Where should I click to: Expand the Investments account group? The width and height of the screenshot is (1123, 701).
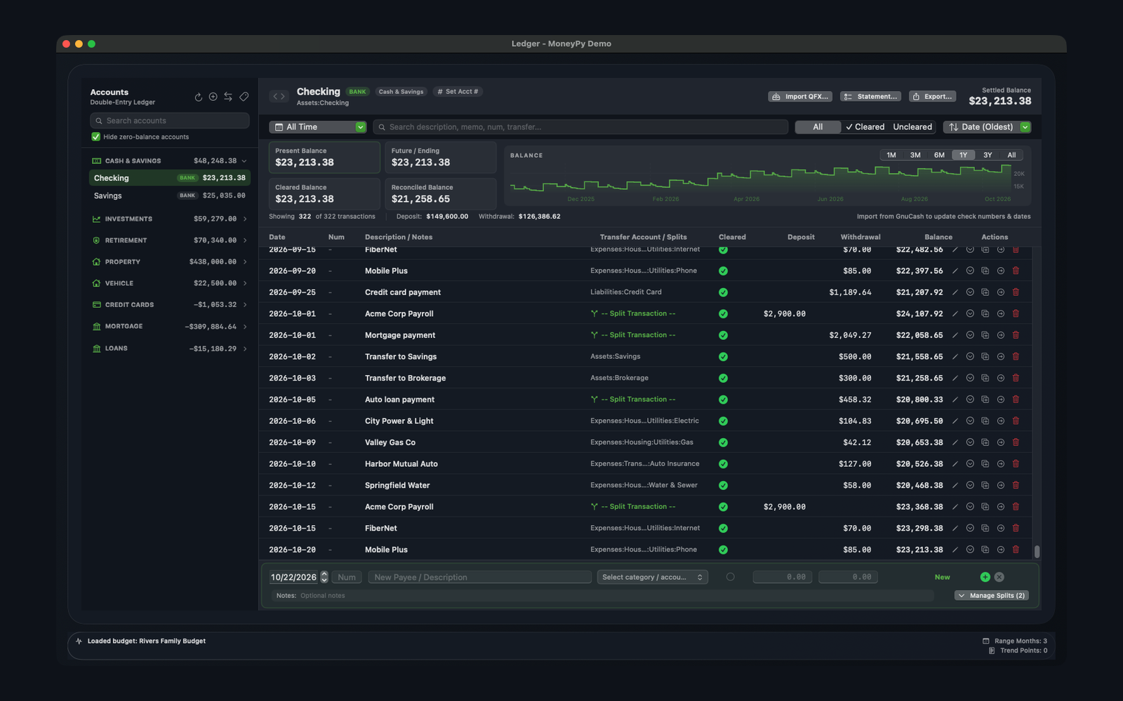(245, 219)
